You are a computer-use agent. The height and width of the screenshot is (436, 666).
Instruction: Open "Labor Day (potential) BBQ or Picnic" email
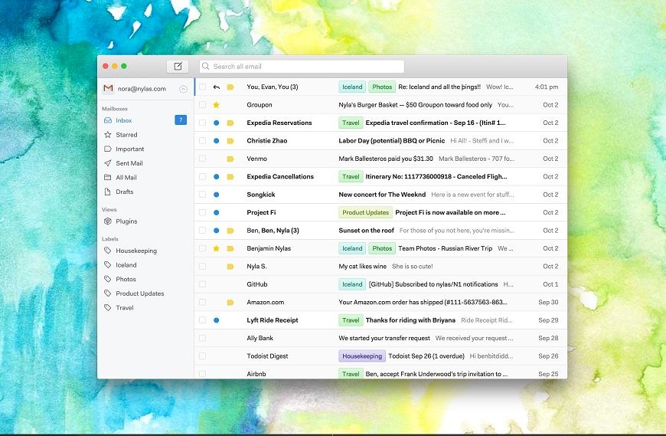(x=381, y=141)
